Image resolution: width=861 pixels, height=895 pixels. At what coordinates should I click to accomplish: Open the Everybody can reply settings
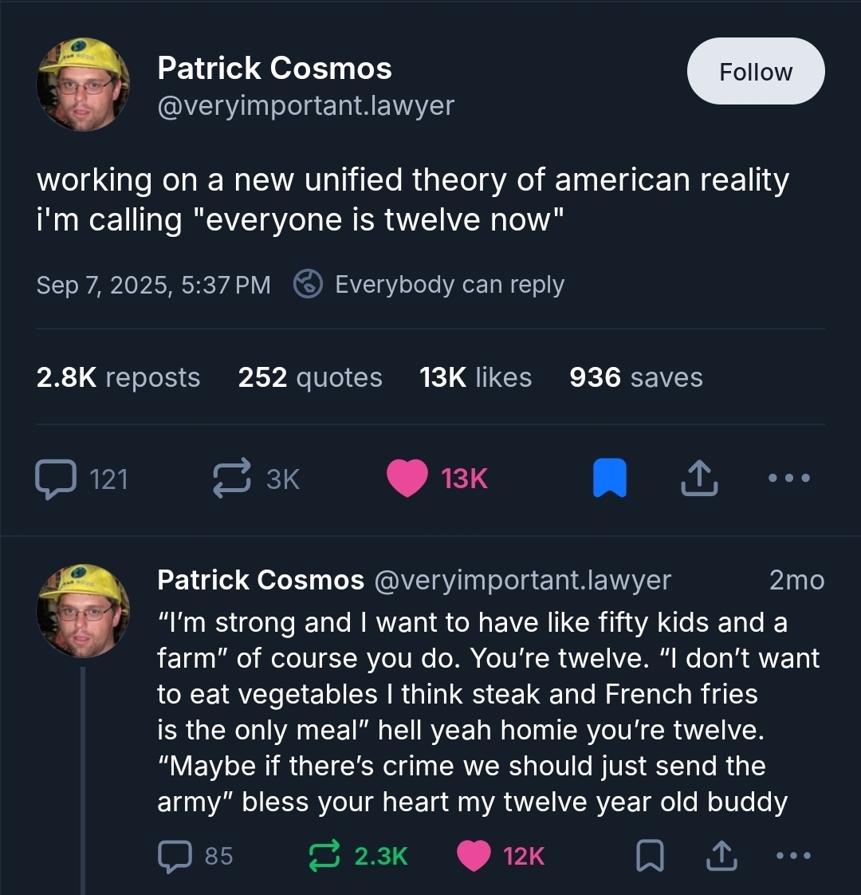pos(429,285)
